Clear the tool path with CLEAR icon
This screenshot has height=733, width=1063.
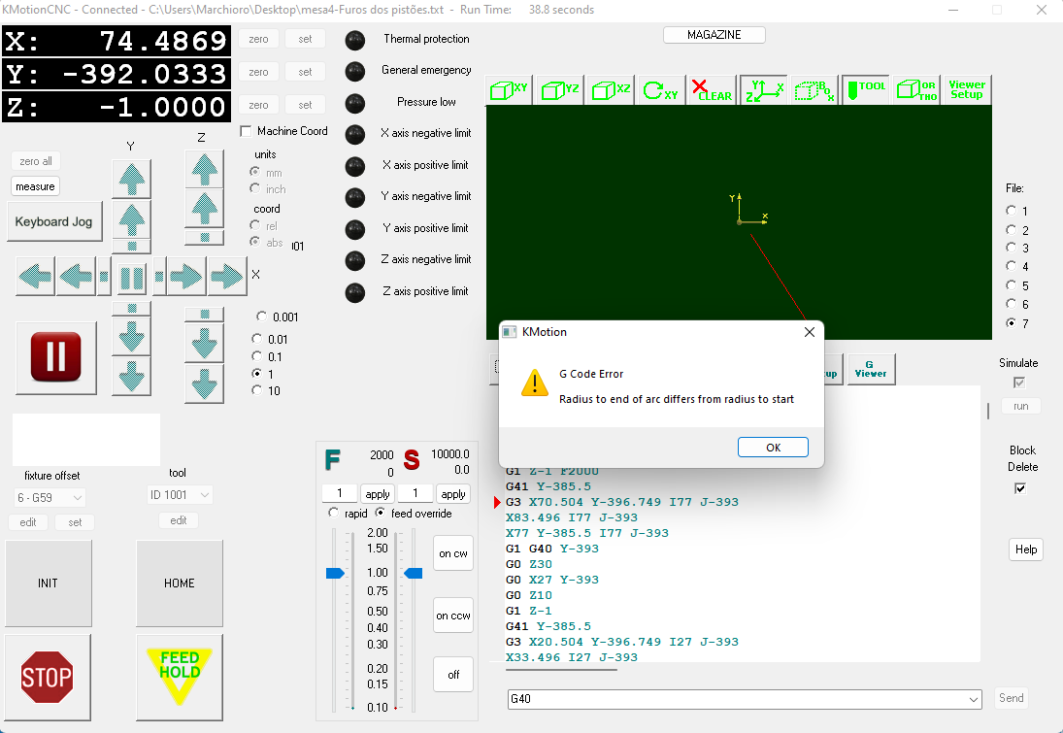pyautogui.click(x=712, y=90)
